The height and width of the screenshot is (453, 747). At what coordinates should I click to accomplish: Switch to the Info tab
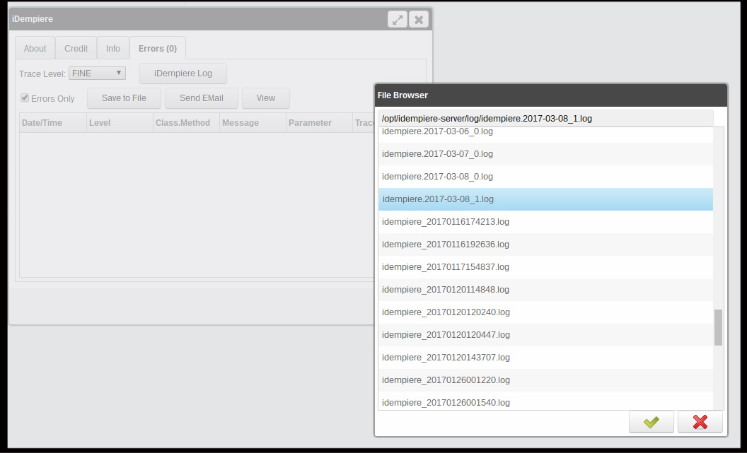(x=113, y=49)
